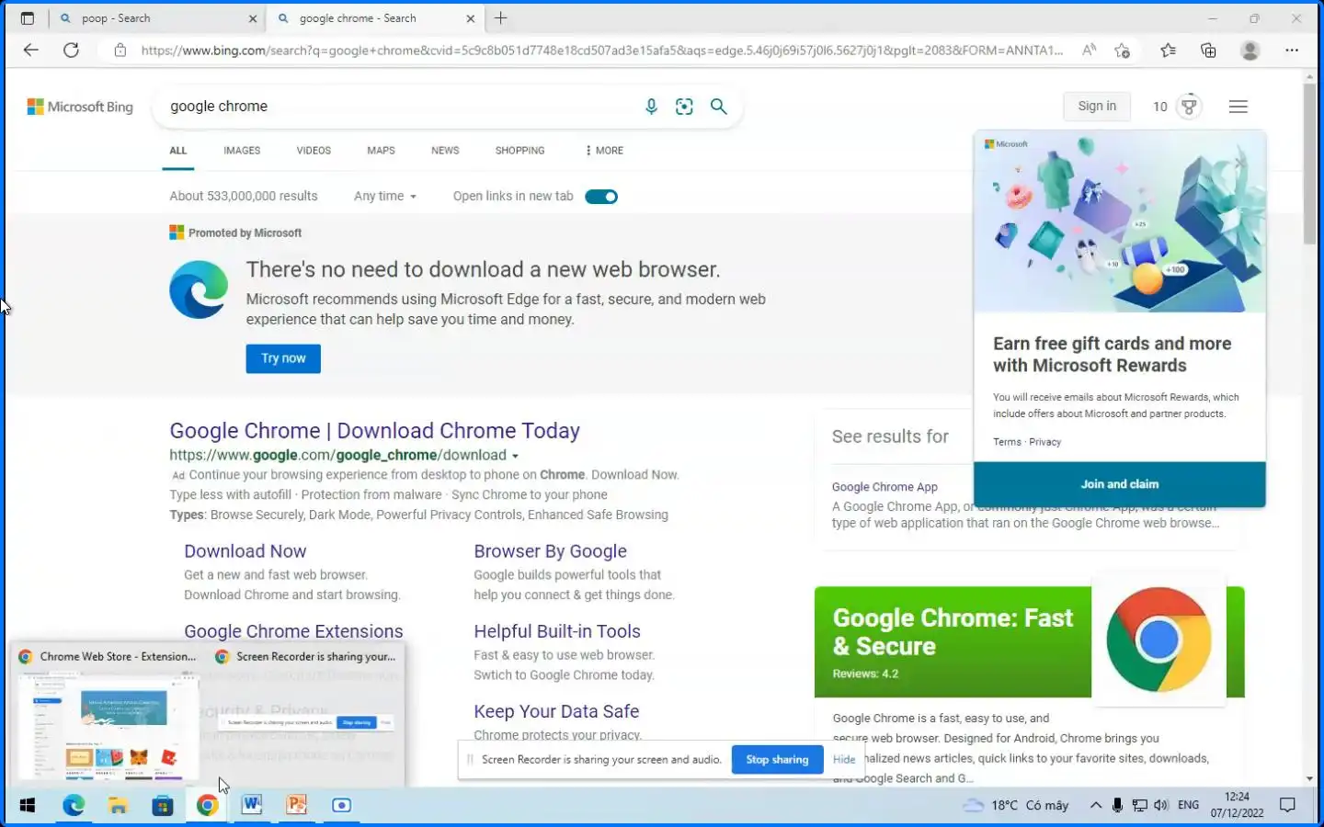Click the Try now button

(x=283, y=358)
